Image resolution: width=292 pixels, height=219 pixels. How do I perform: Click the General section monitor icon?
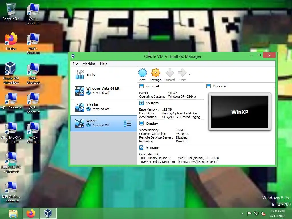(141, 86)
